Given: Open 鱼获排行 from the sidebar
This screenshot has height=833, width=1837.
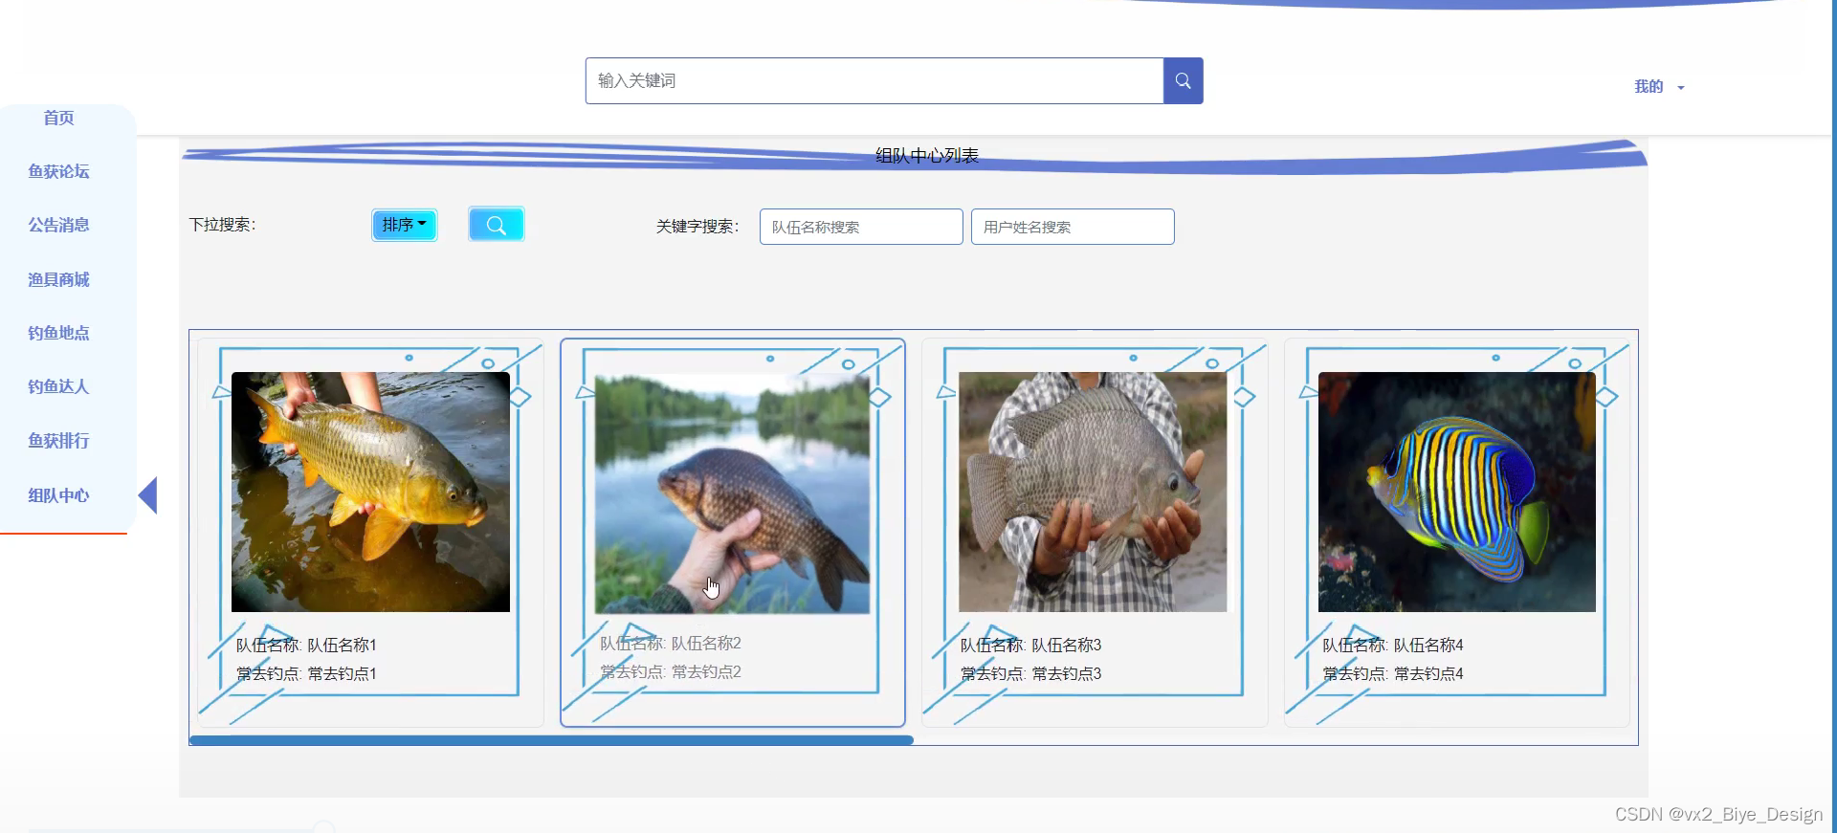Looking at the screenshot, I should click(58, 441).
